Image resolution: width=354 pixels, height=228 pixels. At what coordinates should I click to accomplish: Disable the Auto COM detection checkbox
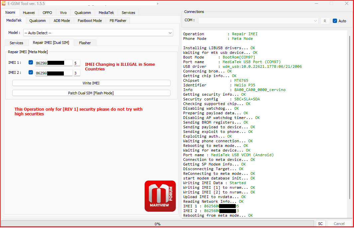point(335,21)
